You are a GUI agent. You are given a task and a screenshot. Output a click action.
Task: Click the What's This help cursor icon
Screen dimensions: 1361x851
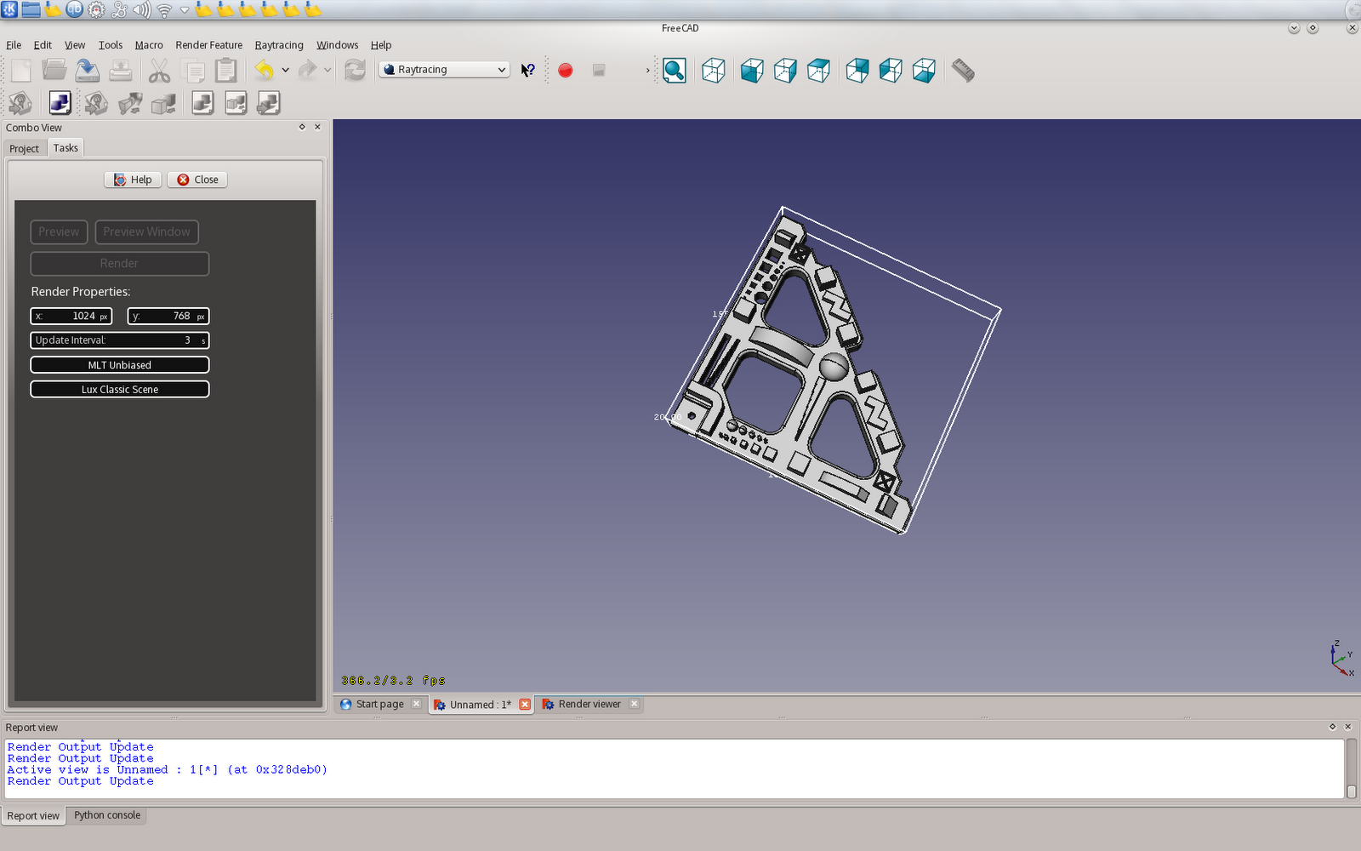click(528, 71)
